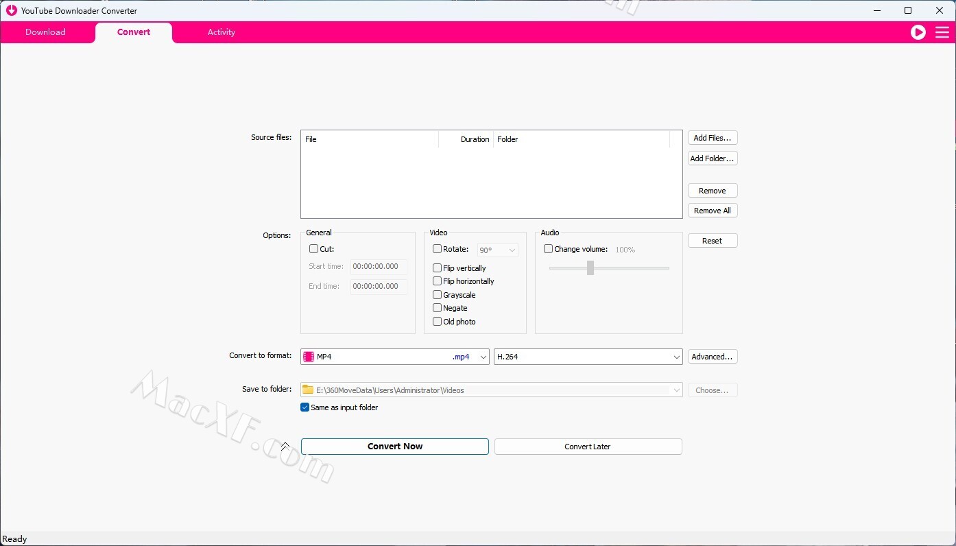Screen dimensions: 956x546
Task: Open the H.264 codec dropdown
Action: coord(588,357)
